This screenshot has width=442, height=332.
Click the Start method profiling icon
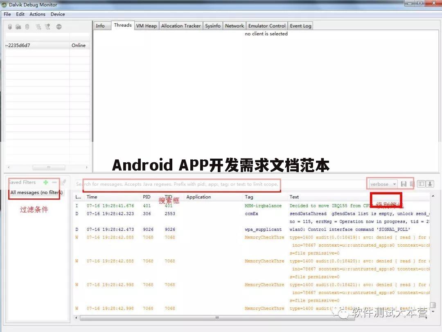(x=47, y=27)
